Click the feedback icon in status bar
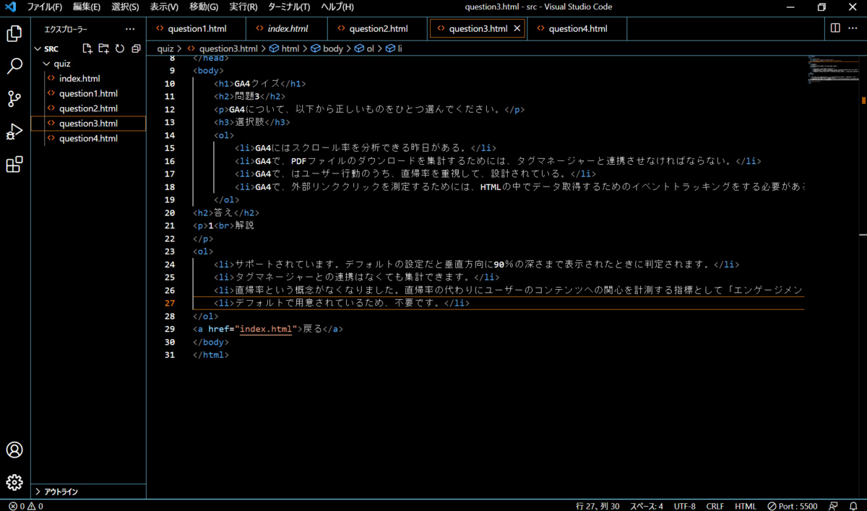 [834, 506]
